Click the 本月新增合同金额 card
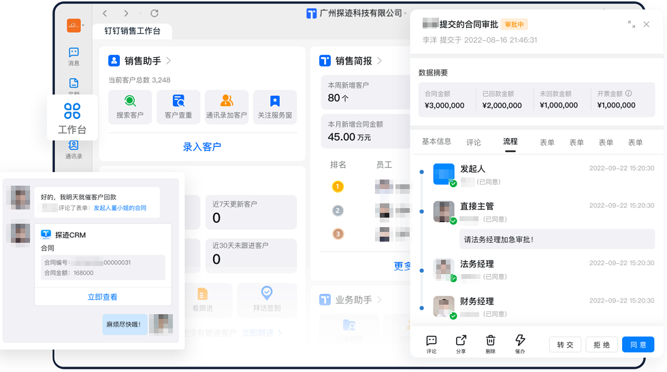 pos(366,131)
